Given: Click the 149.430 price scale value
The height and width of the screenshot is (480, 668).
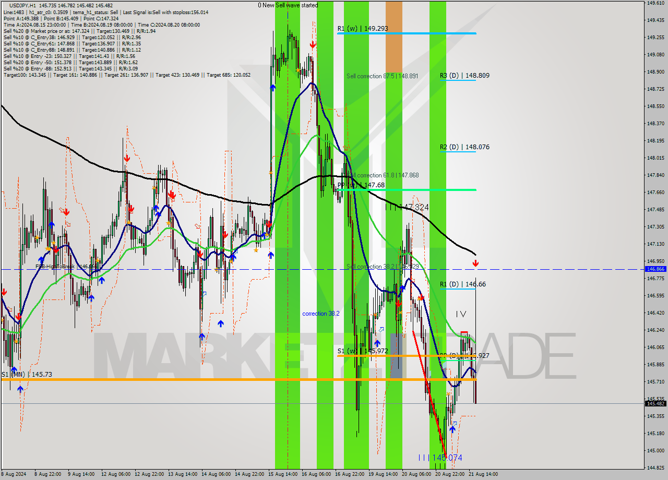Looking at the screenshot, I should [655, 20].
